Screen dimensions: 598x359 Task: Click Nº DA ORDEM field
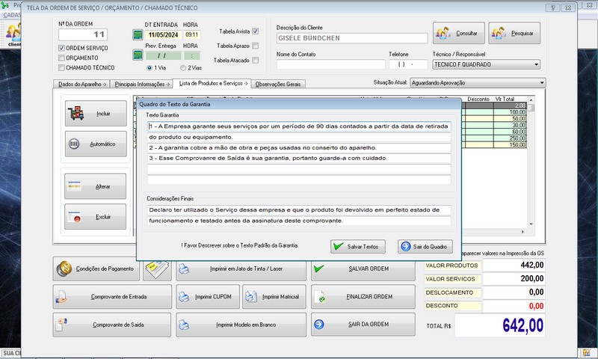coord(83,34)
